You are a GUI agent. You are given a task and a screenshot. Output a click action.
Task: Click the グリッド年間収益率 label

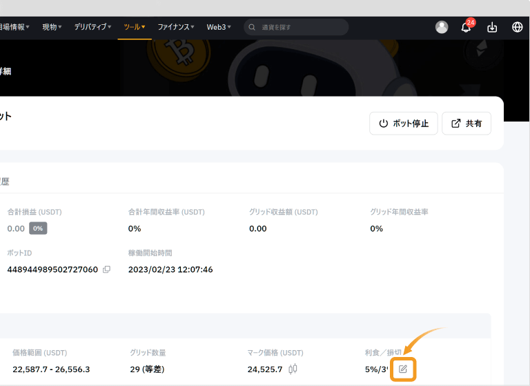[399, 212]
